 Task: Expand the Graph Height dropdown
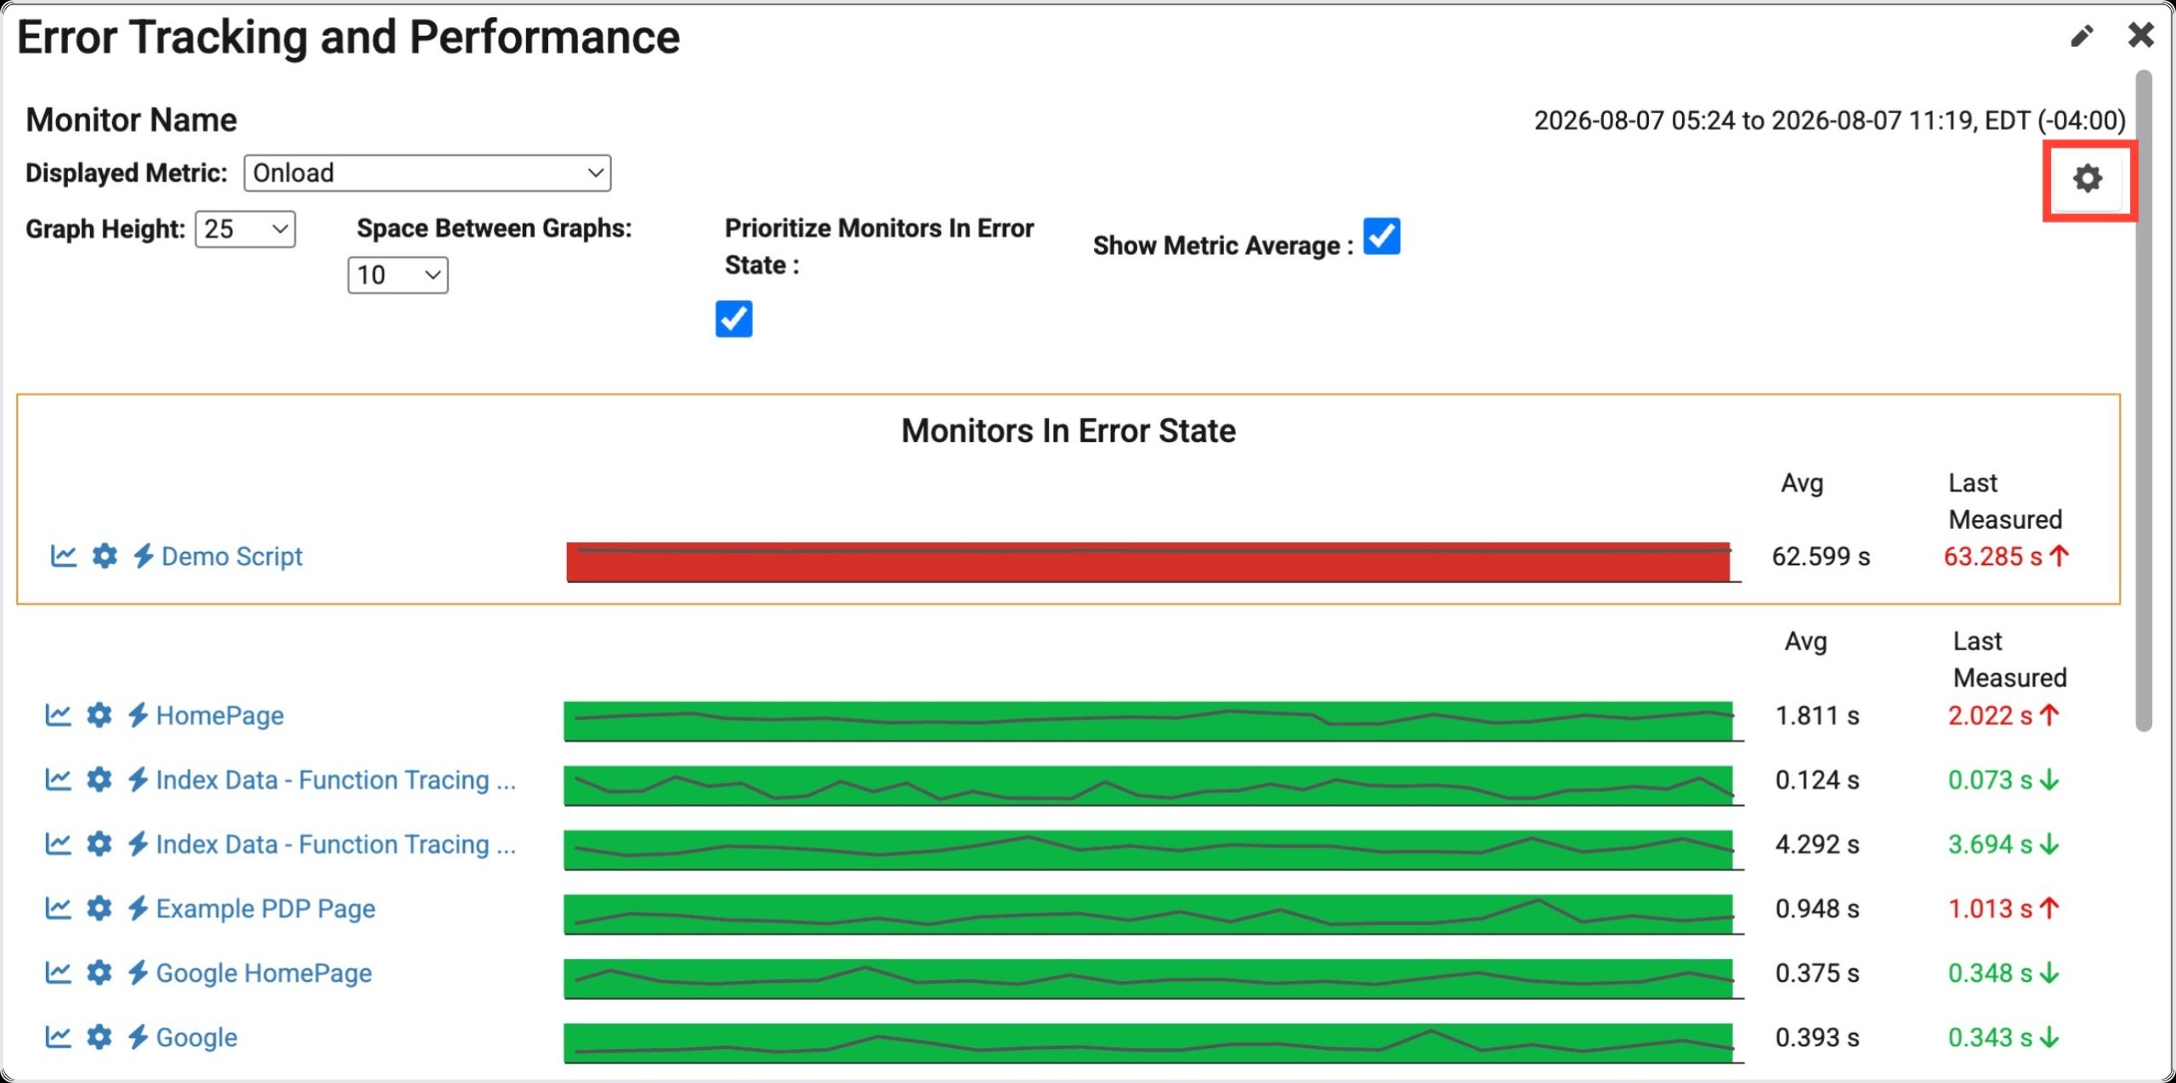click(x=246, y=230)
